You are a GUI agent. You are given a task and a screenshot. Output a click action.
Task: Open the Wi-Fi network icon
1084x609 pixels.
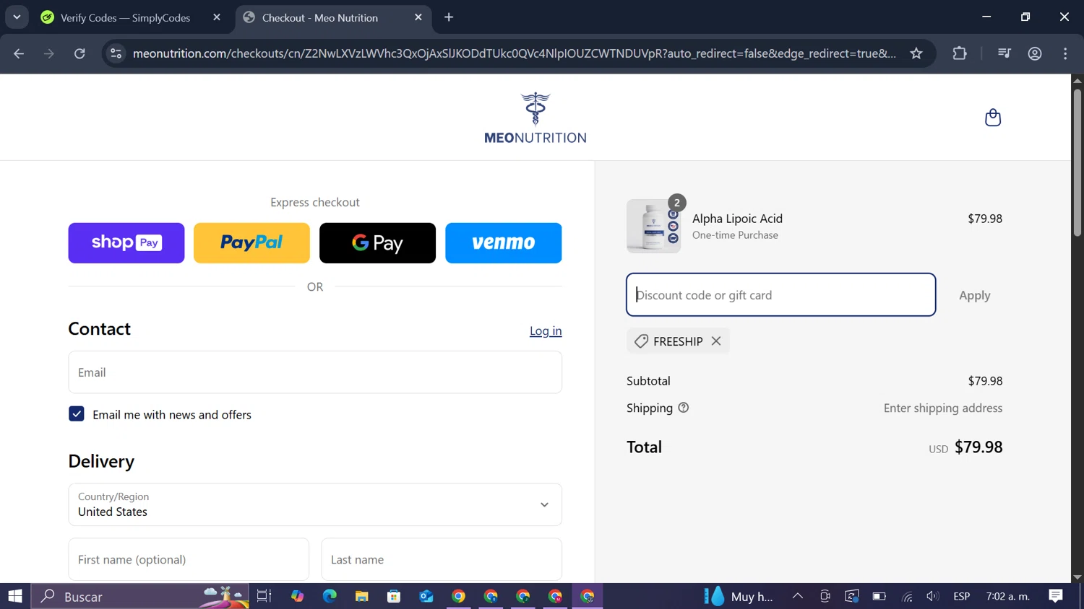coord(907,596)
